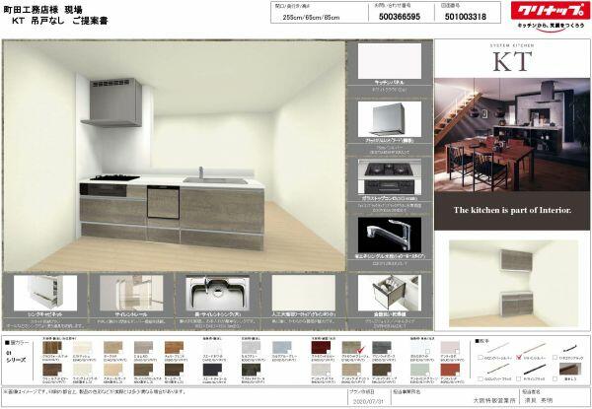
Task: Pick the dark olive-black door swatch
Action: 251,370
